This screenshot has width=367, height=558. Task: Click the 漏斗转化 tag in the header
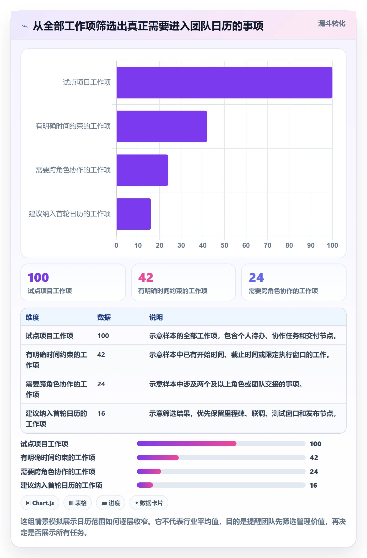coord(332,24)
